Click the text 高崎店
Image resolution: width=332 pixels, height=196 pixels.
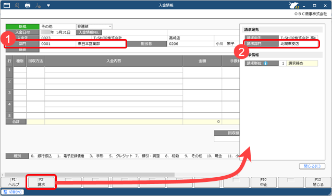(175, 38)
